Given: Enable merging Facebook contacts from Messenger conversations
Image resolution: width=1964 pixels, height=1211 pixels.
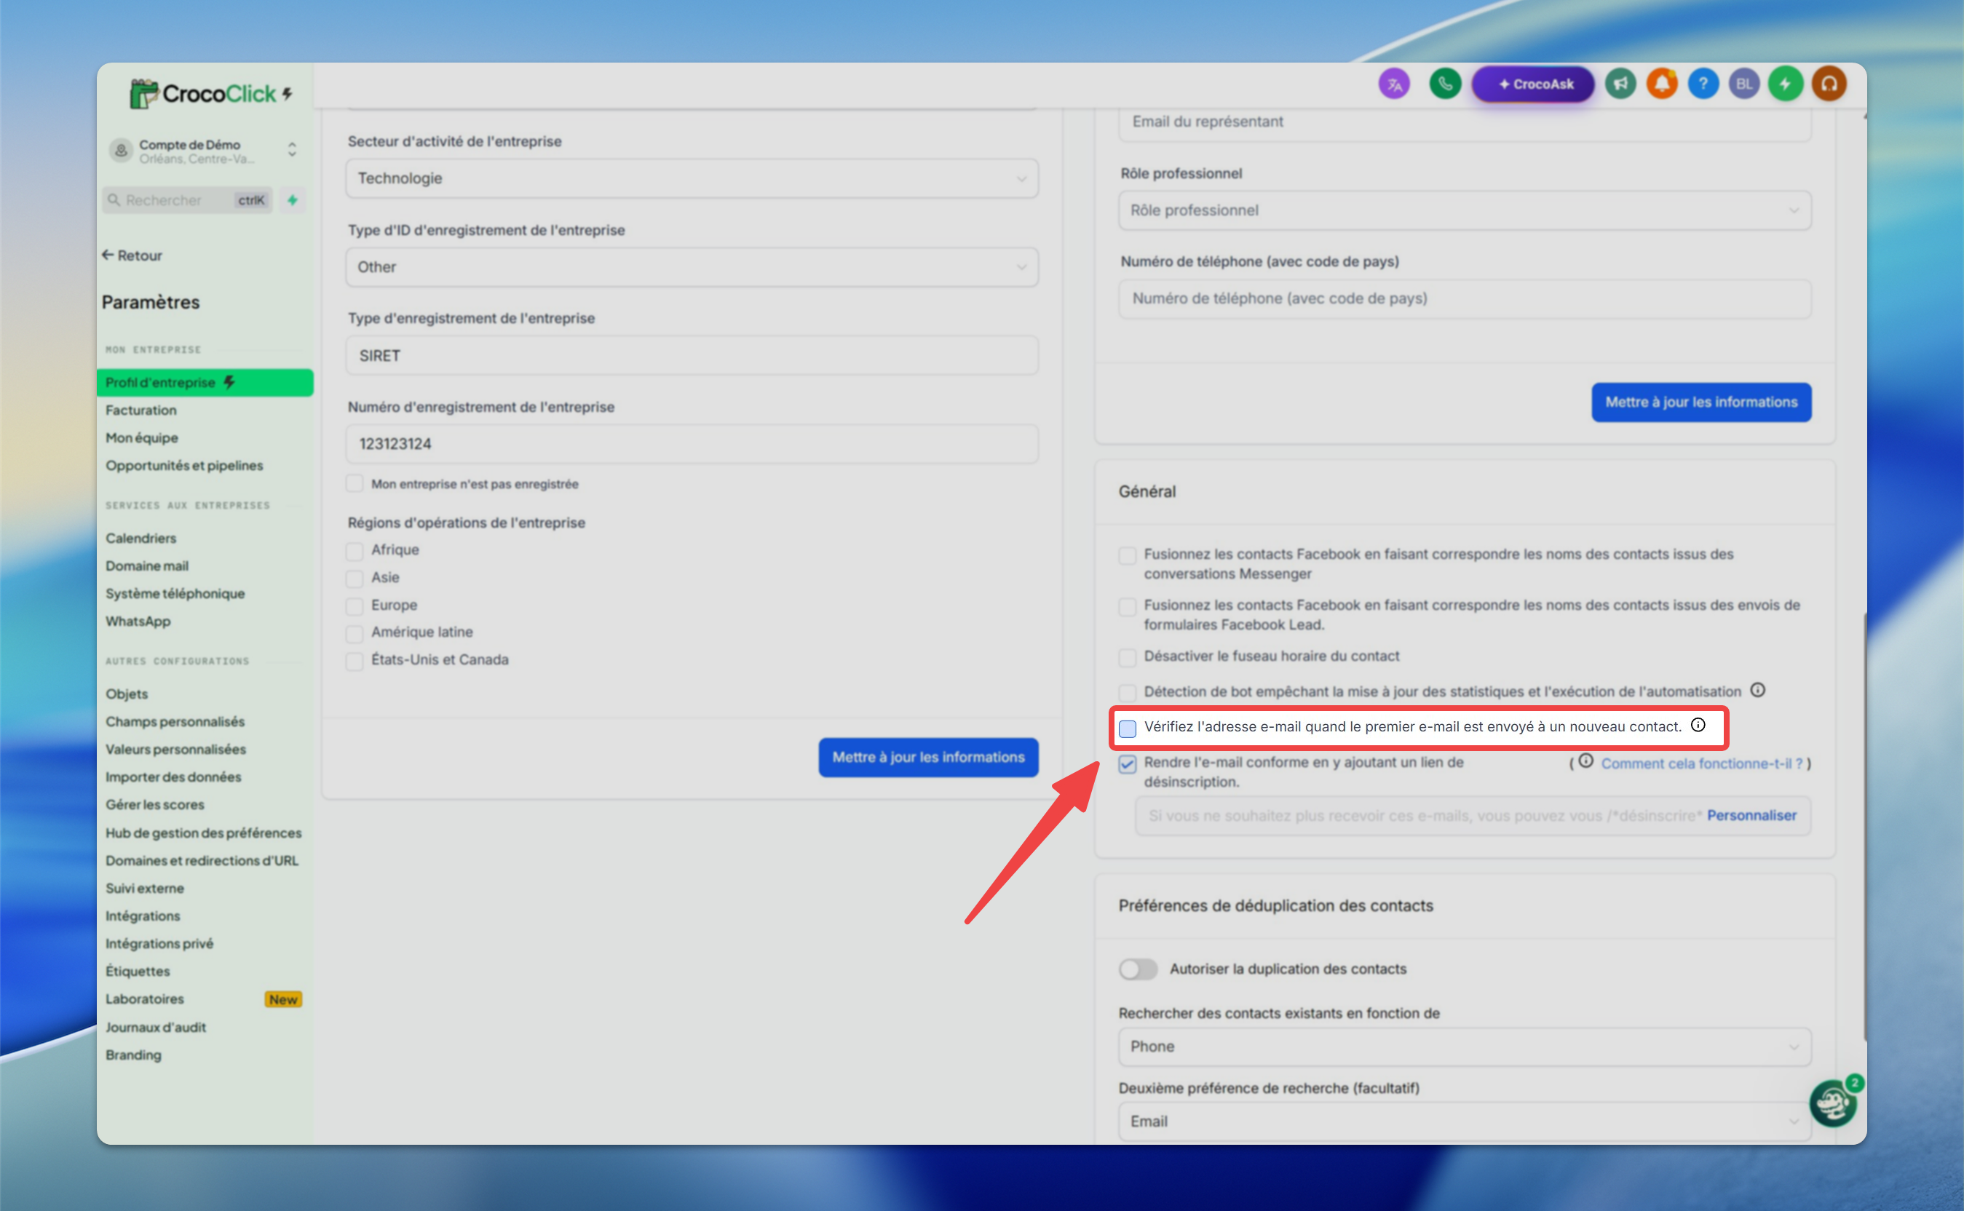Looking at the screenshot, I should (x=1127, y=555).
